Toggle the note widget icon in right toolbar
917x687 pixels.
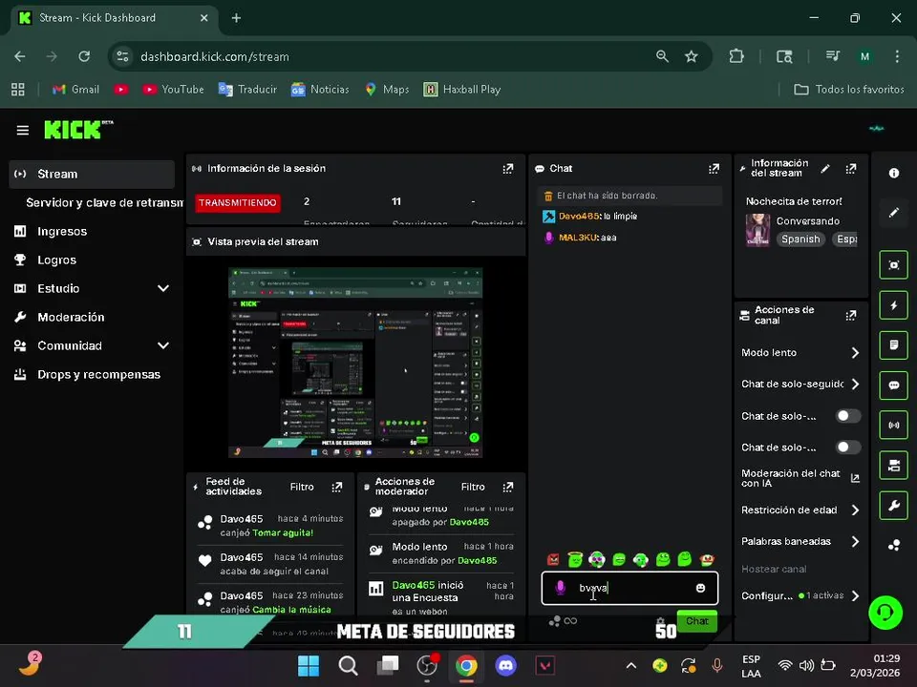(894, 345)
